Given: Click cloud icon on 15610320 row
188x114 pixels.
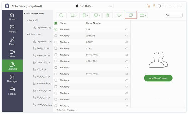Looking at the screenshot, I should tap(127, 61).
